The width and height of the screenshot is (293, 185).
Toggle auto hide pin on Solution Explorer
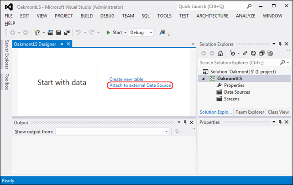pyautogui.click(x=280, y=44)
